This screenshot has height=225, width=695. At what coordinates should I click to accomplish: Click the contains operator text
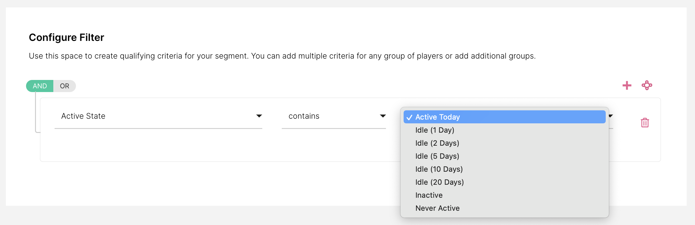pyautogui.click(x=304, y=116)
